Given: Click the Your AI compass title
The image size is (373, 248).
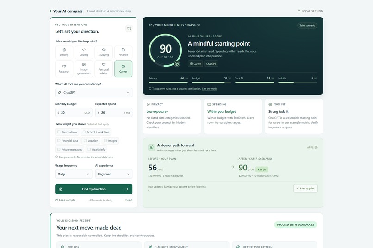Looking at the screenshot, I should click(68, 11).
